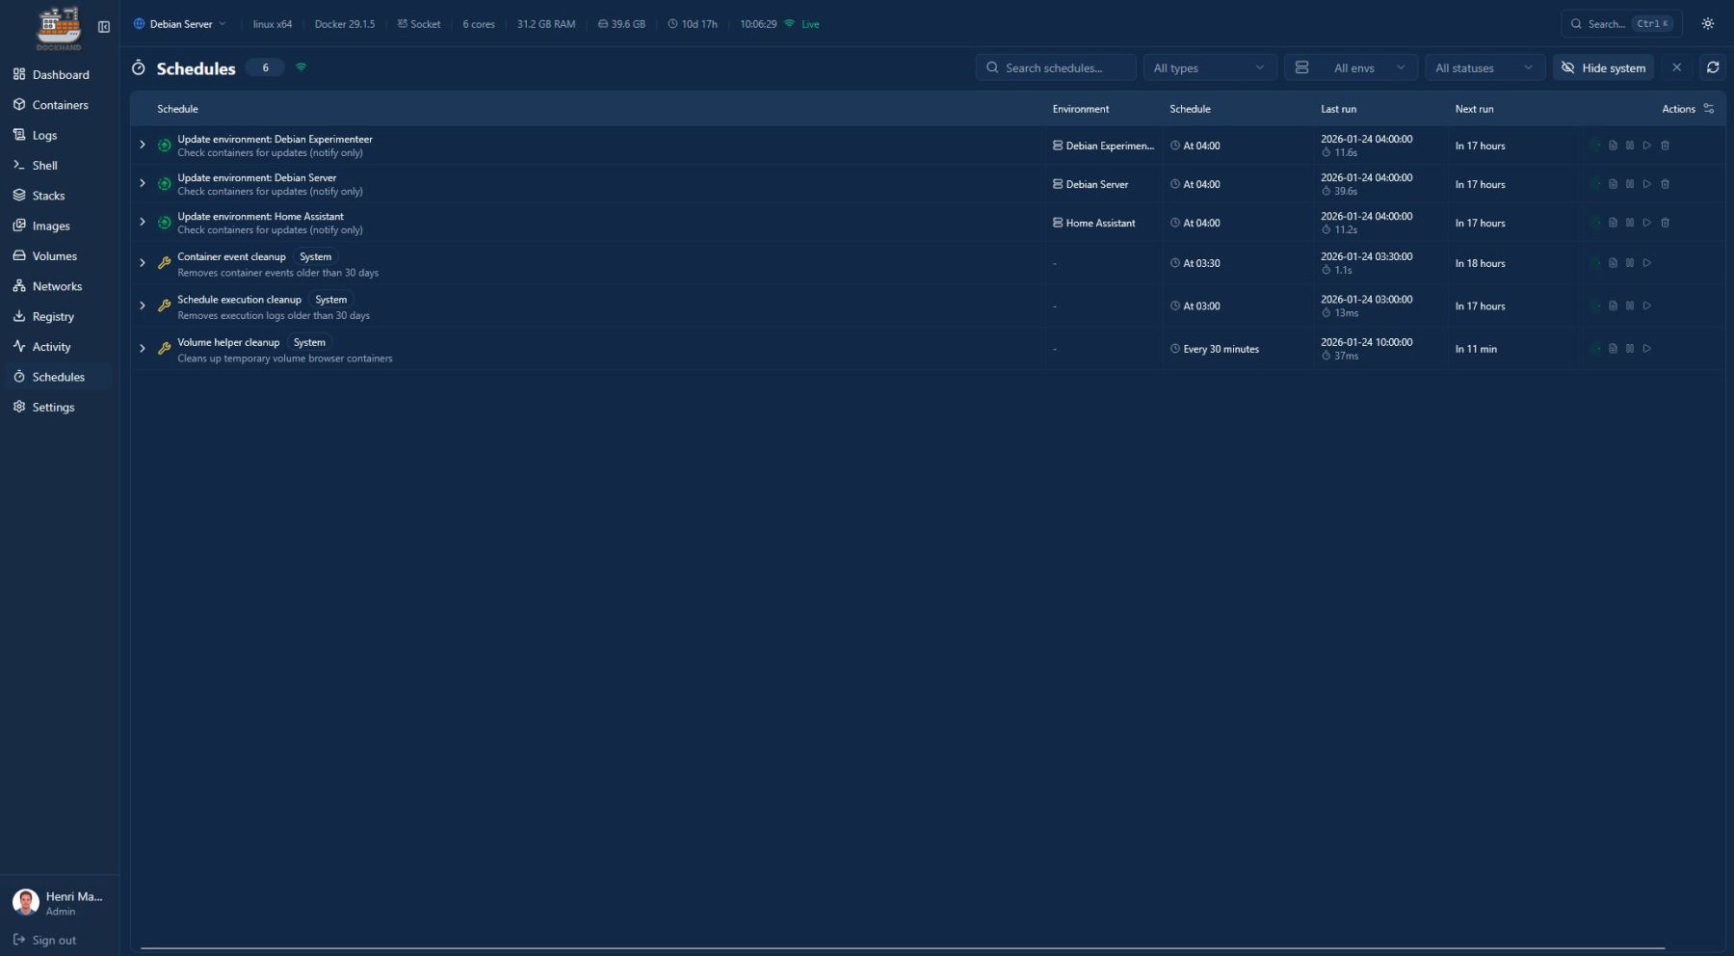The height and width of the screenshot is (956, 1734).
Task: Delete the Debian Experimenteer update schedule
Action: click(1665, 146)
